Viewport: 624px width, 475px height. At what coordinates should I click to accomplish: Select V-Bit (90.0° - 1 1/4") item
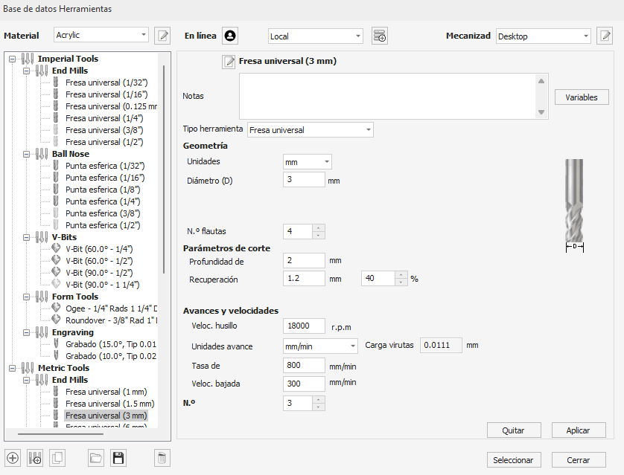point(103,285)
